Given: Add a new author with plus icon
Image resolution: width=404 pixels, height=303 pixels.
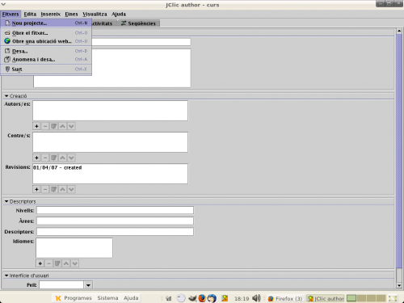Looking at the screenshot, I should click(36, 126).
